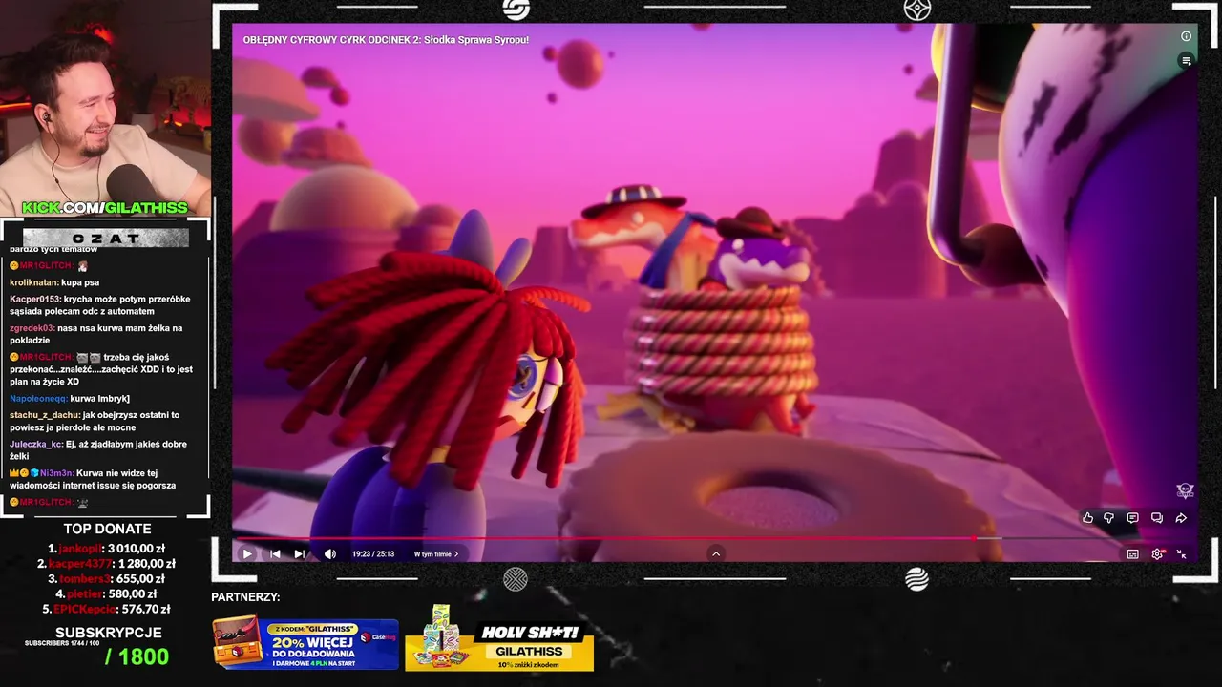Skip to the next video
Image resolution: width=1222 pixels, height=687 pixels.
tap(300, 553)
